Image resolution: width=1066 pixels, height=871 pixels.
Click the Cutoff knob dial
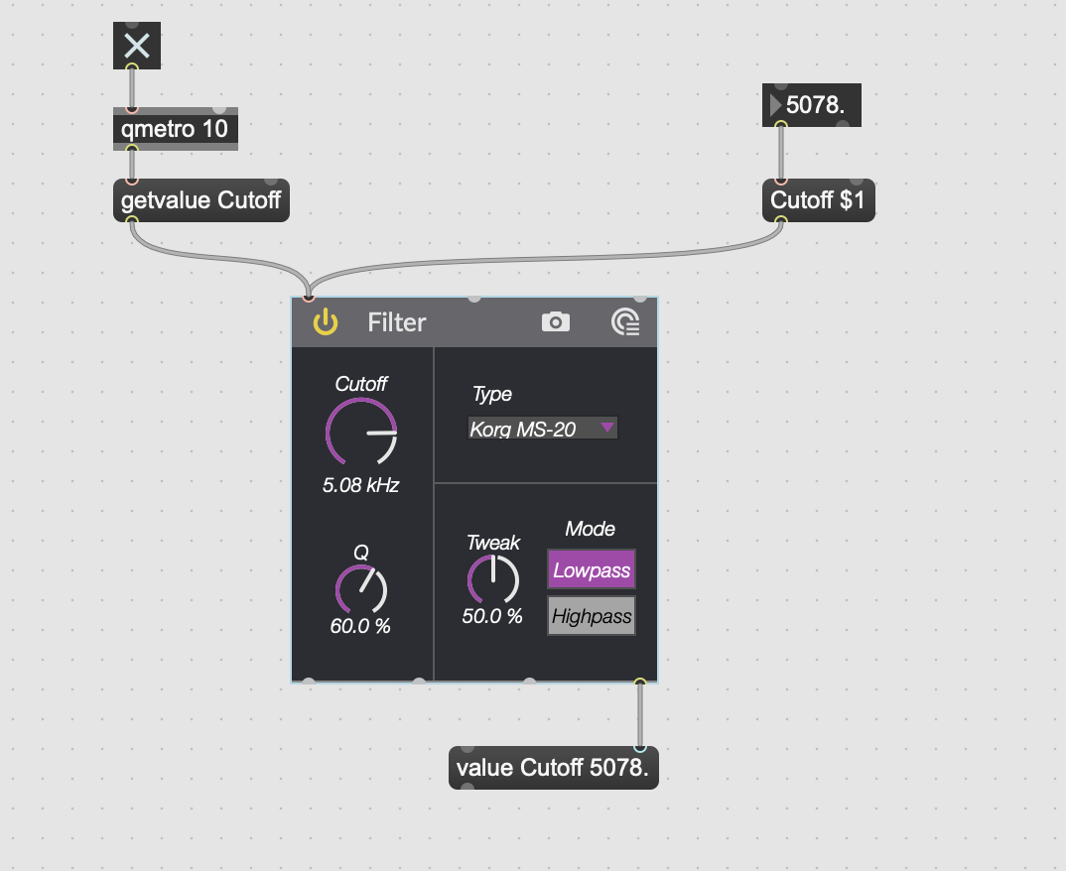click(361, 433)
